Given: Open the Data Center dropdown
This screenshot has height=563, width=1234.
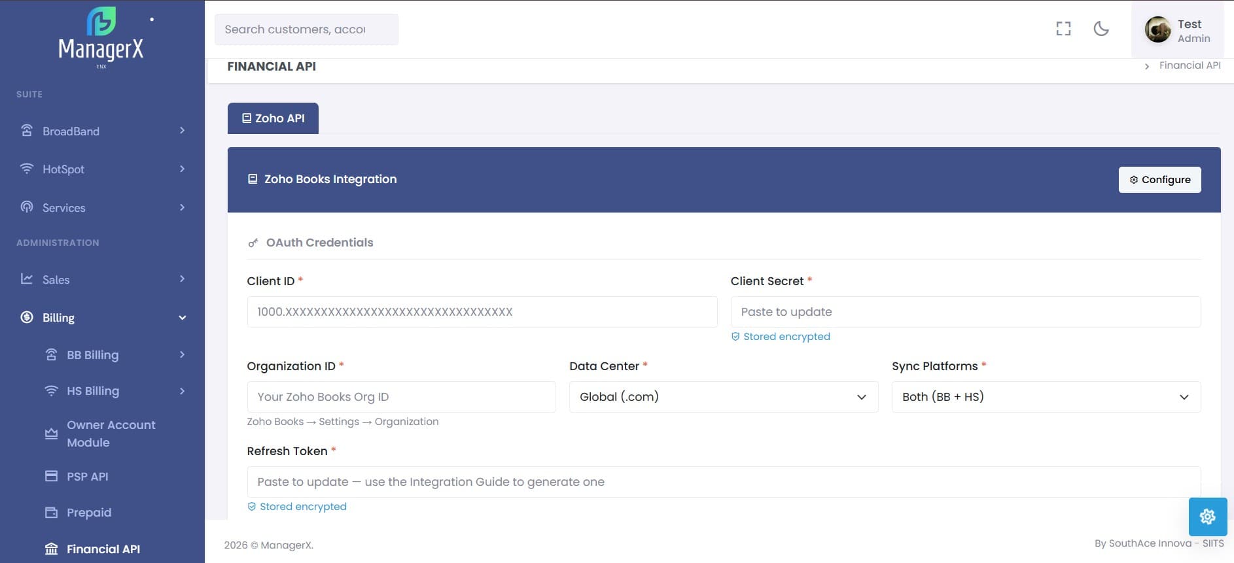Looking at the screenshot, I should pyautogui.click(x=724, y=397).
